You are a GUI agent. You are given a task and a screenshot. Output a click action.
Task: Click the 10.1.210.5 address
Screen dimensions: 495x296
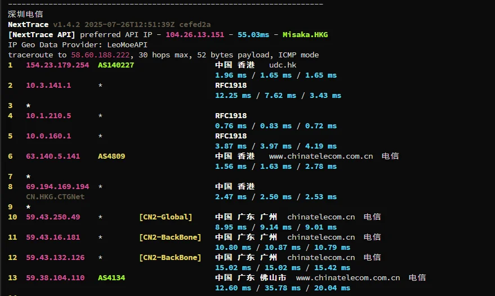(48, 116)
